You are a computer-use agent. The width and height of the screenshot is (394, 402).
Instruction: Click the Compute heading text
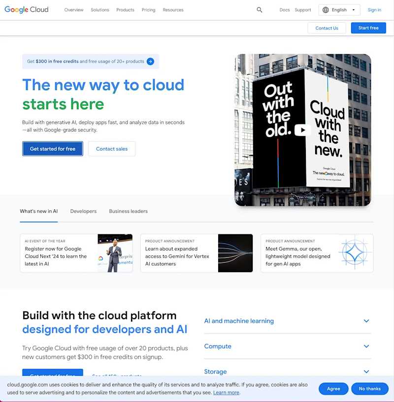(218, 346)
